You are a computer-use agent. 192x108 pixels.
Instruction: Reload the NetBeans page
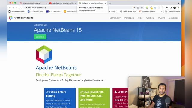click(x=17, y=7)
